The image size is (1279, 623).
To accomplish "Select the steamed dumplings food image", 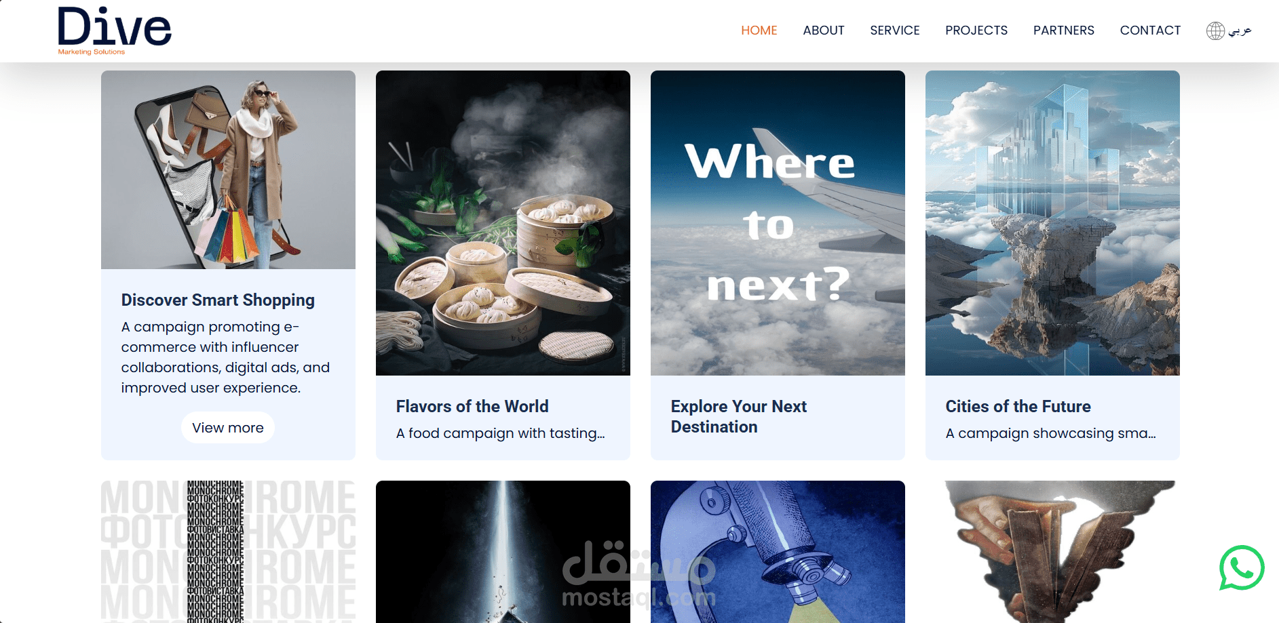I will (503, 223).
